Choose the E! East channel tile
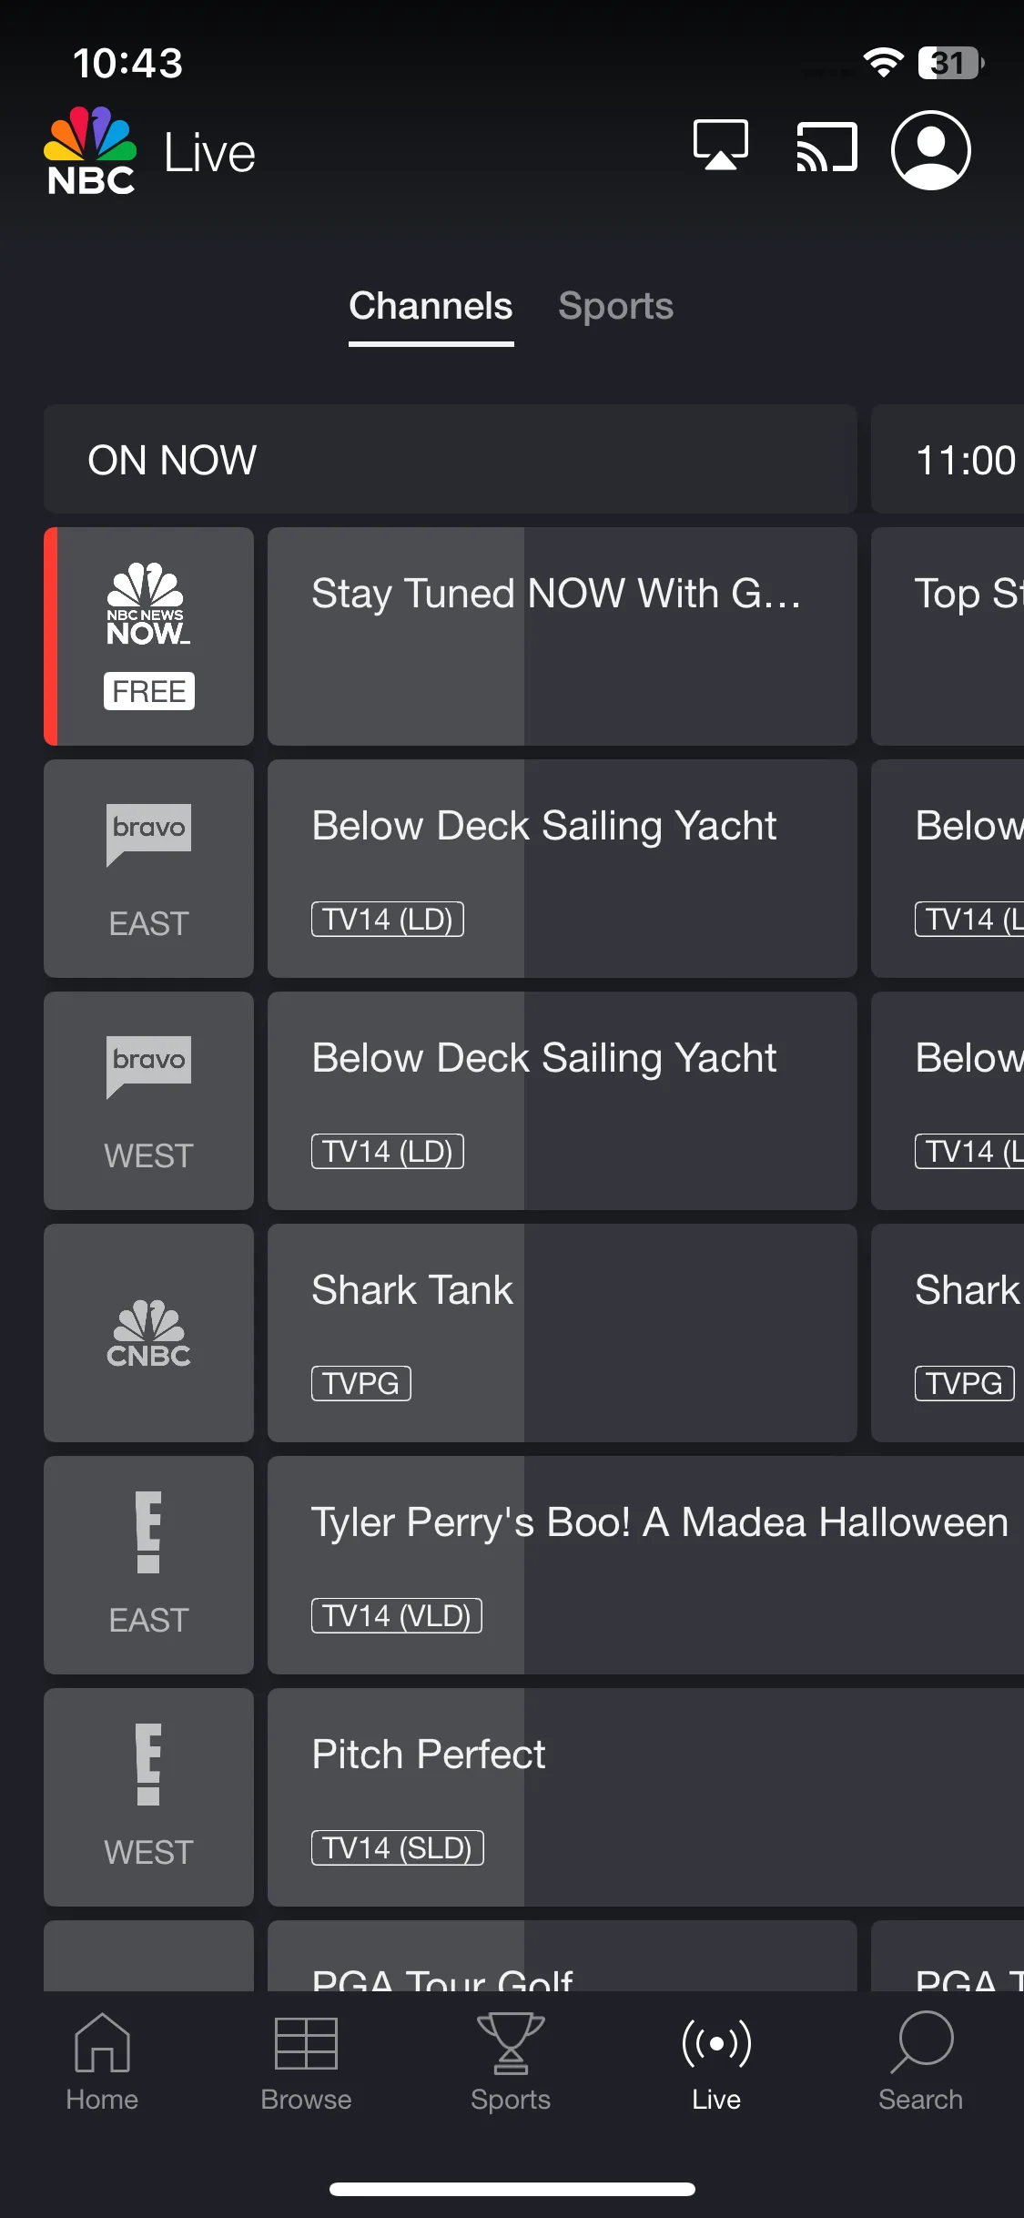1024x2218 pixels. 148,1565
